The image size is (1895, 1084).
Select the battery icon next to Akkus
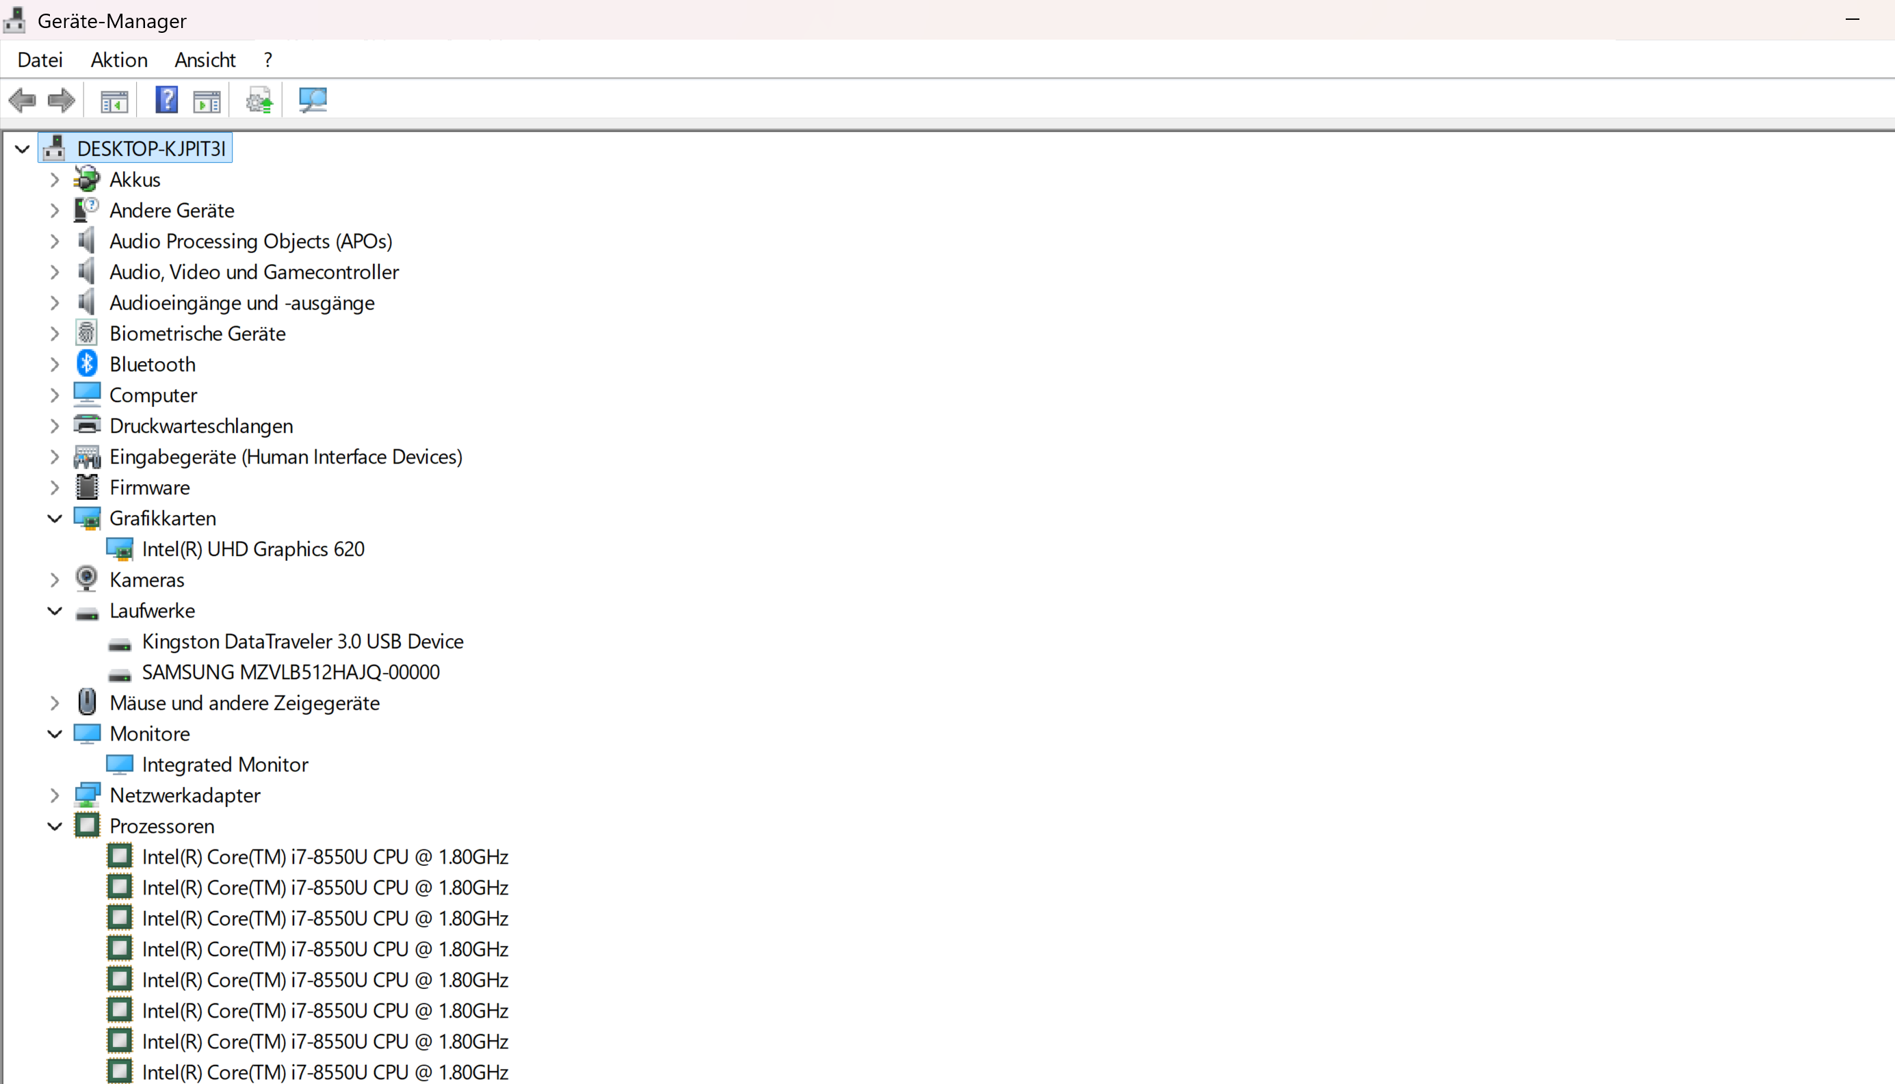point(86,179)
